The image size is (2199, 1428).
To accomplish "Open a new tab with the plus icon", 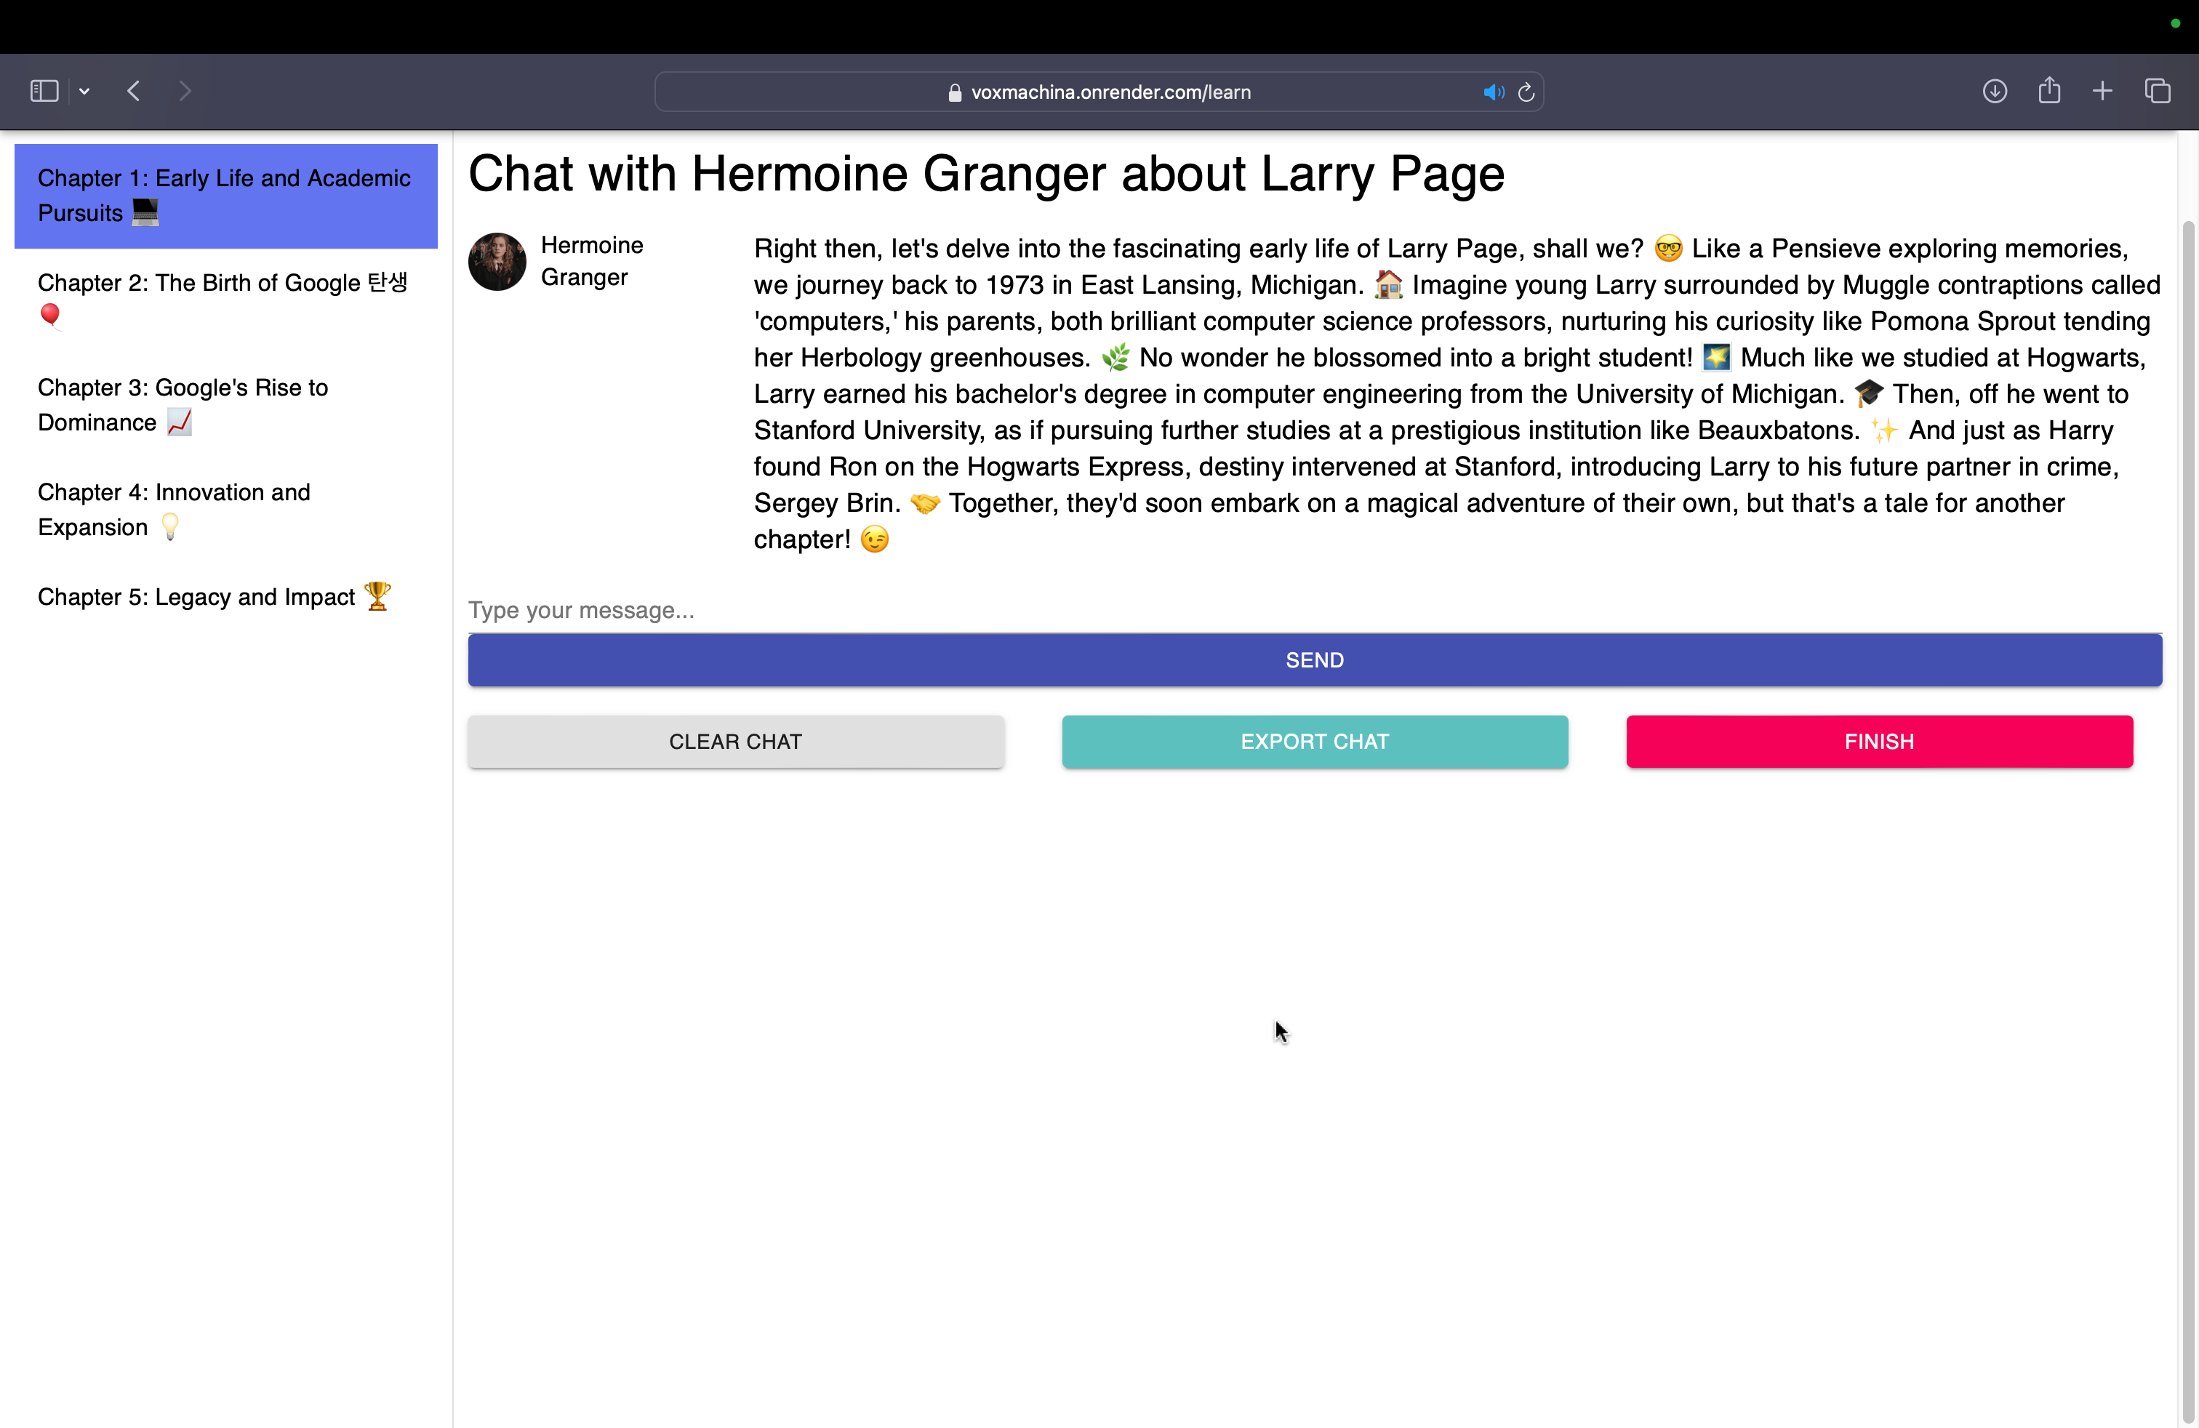I will (x=2102, y=92).
